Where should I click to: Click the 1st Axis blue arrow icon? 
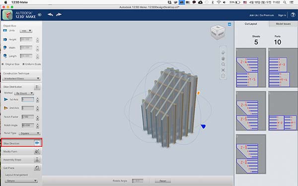pos(6,99)
